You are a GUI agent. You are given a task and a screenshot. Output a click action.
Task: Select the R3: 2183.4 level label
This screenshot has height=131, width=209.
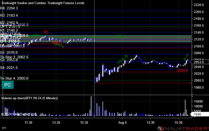pos(9,15)
